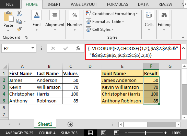Image resolution: width=187 pixels, height=136 pixels.
Task: Click the Paste clipboard icon
Action: (x=9, y=17)
